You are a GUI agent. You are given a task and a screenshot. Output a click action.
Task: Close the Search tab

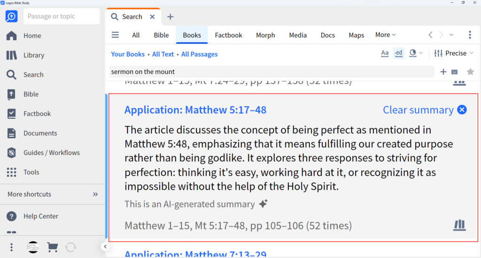(152, 17)
